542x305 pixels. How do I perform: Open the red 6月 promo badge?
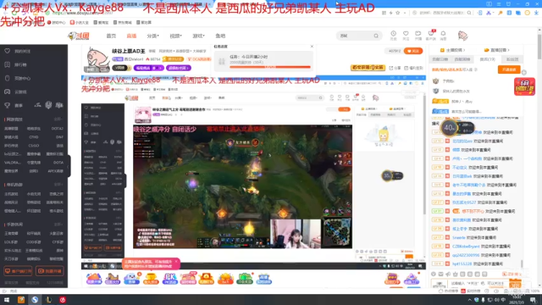click(524, 86)
